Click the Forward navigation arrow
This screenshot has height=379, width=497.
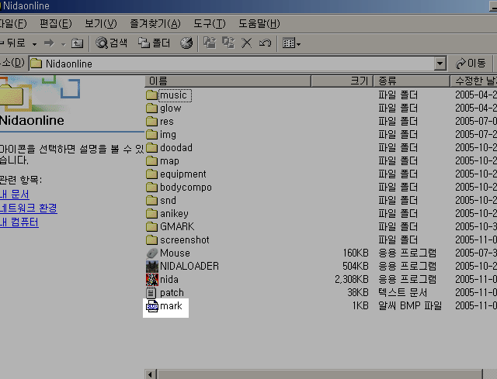[x=49, y=43]
